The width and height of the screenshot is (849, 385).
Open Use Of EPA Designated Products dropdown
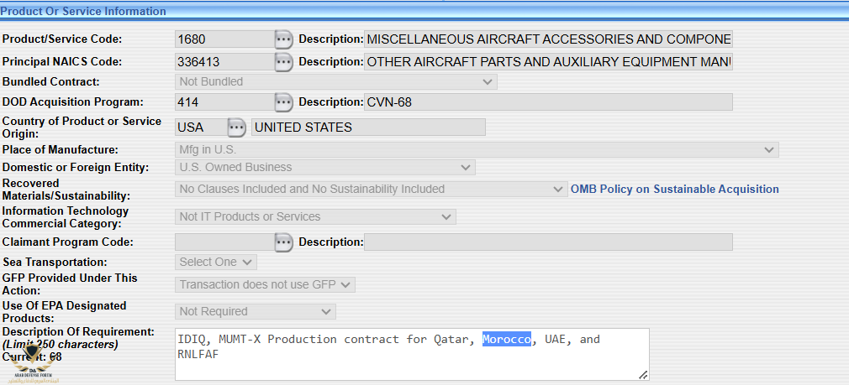256,312
